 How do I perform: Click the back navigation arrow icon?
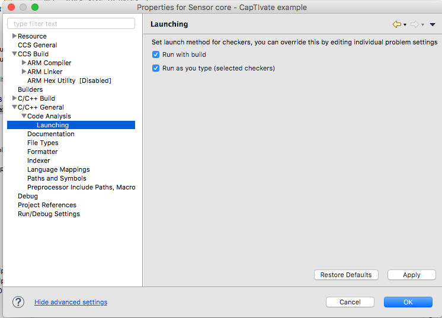pyautogui.click(x=396, y=24)
